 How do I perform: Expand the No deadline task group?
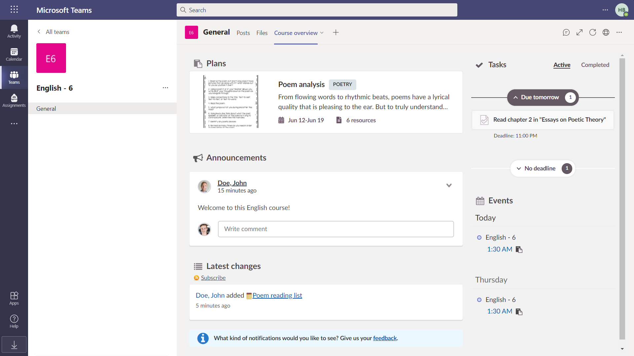tap(519, 168)
